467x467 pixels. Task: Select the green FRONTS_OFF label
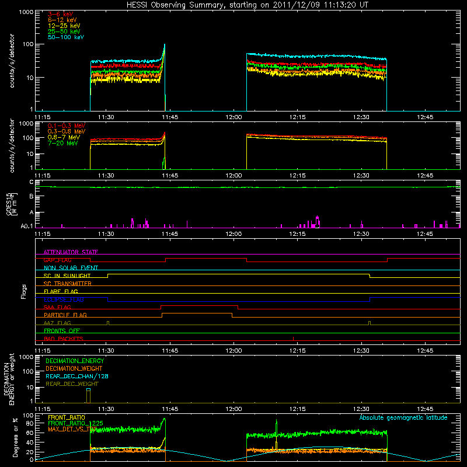pos(62,331)
